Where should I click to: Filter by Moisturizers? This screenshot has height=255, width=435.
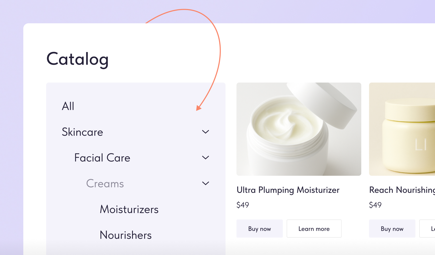[x=129, y=209]
